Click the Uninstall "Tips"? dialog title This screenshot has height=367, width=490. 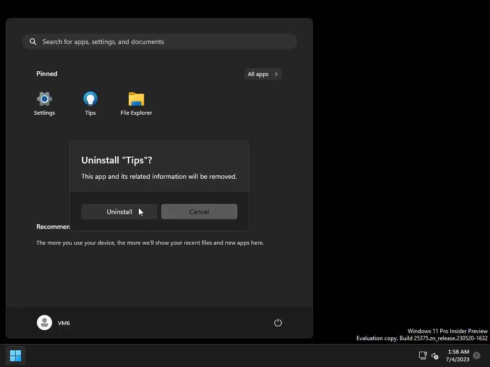117,160
